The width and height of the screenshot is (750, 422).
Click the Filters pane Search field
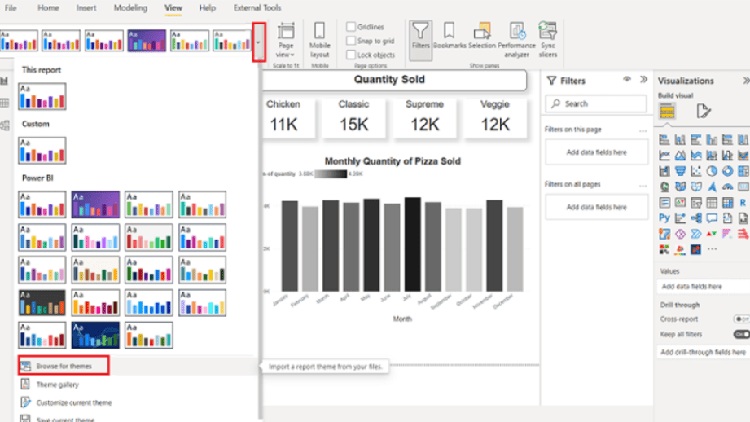596,103
